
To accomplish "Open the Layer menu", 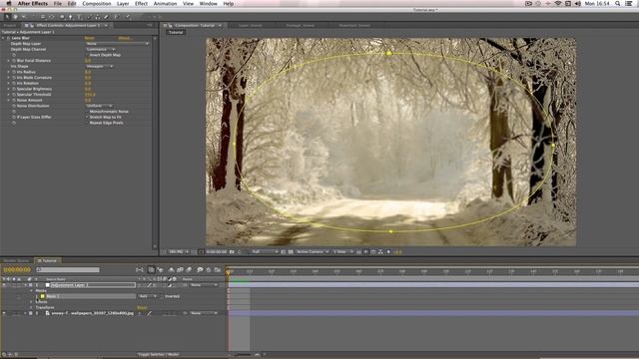I will click(x=123, y=3).
